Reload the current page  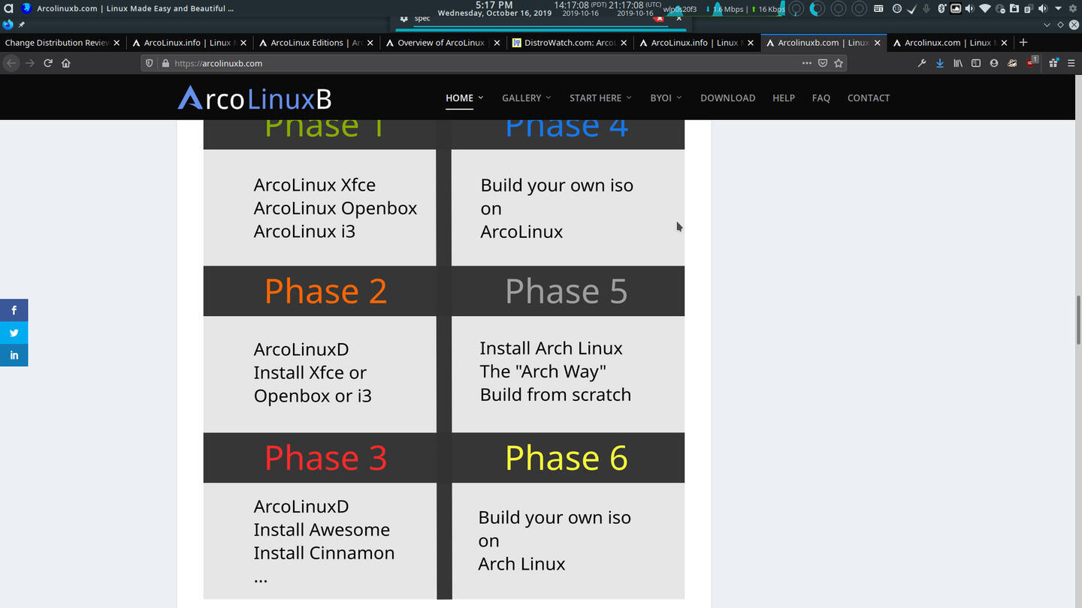tap(48, 63)
